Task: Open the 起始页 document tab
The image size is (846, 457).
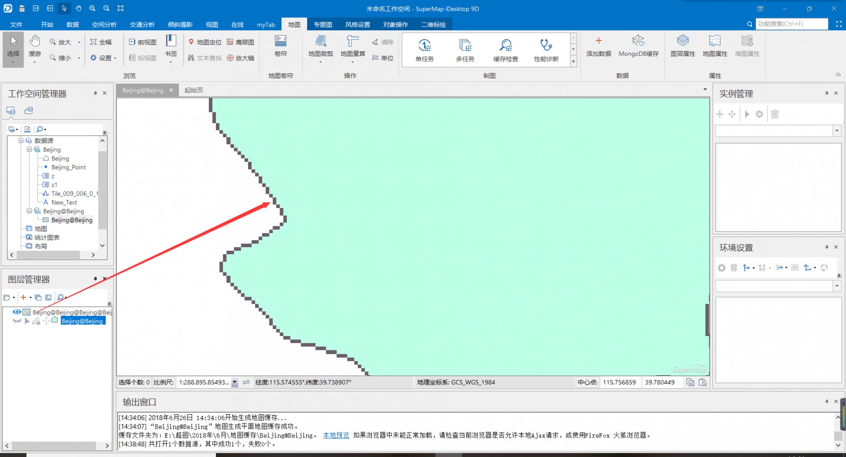Action: 194,90
